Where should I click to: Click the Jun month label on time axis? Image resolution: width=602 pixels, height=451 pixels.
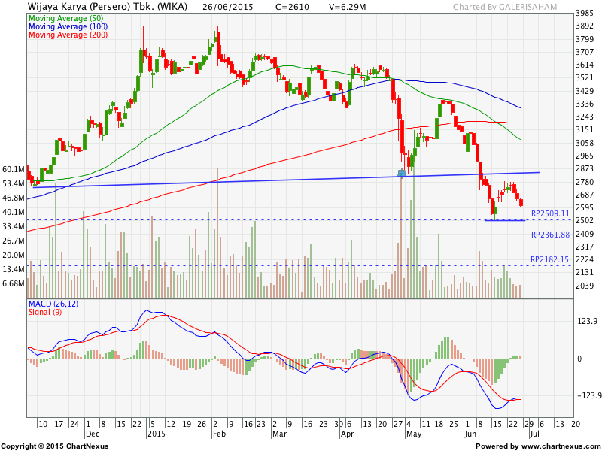coord(470,434)
